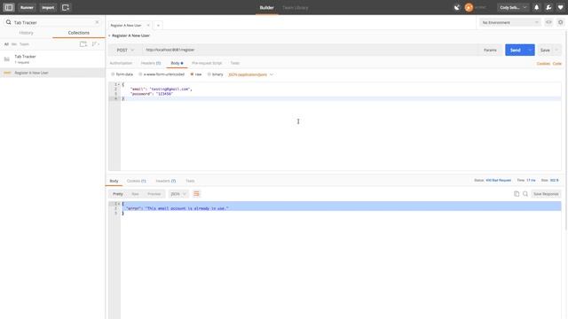Open the POST method dropdown
This screenshot has width=568, height=319.
(x=125, y=50)
